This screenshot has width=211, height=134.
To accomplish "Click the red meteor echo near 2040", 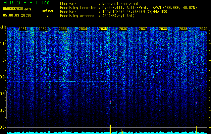I will (196, 103).
